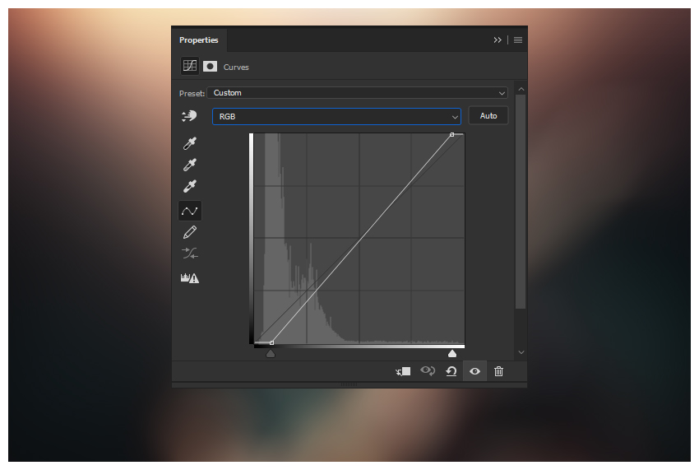
Task: Reset adjustment to defaults
Action: [x=451, y=371]
